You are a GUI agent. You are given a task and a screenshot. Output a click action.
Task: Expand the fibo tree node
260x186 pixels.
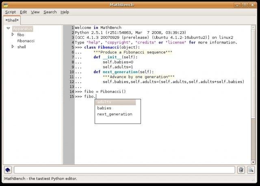click(x=13, y=34)
